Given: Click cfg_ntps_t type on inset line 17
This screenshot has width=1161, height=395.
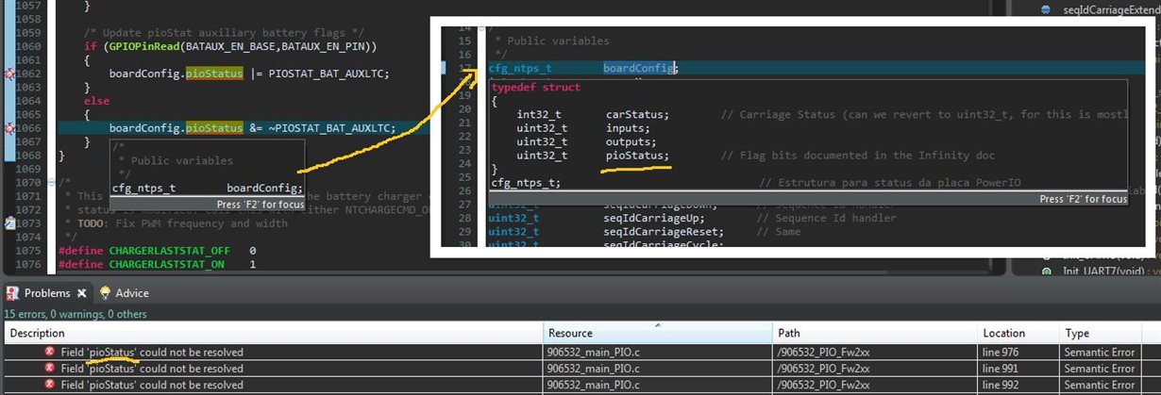Looking at the screenshot, I should (x=520, y=69).
